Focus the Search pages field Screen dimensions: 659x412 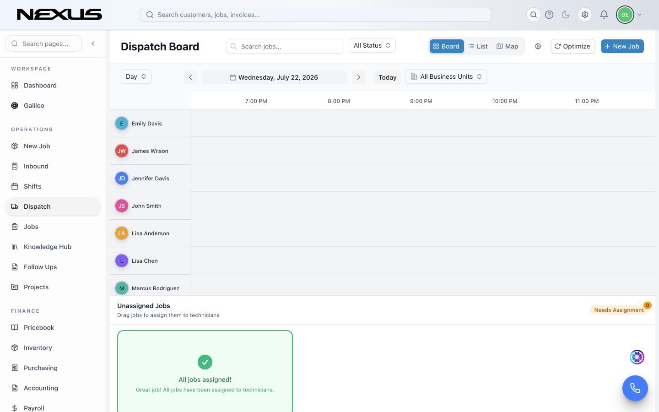coord(43,43)
